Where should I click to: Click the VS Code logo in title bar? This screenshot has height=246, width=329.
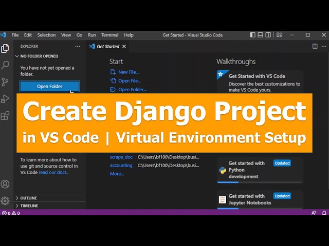point(3,35)
